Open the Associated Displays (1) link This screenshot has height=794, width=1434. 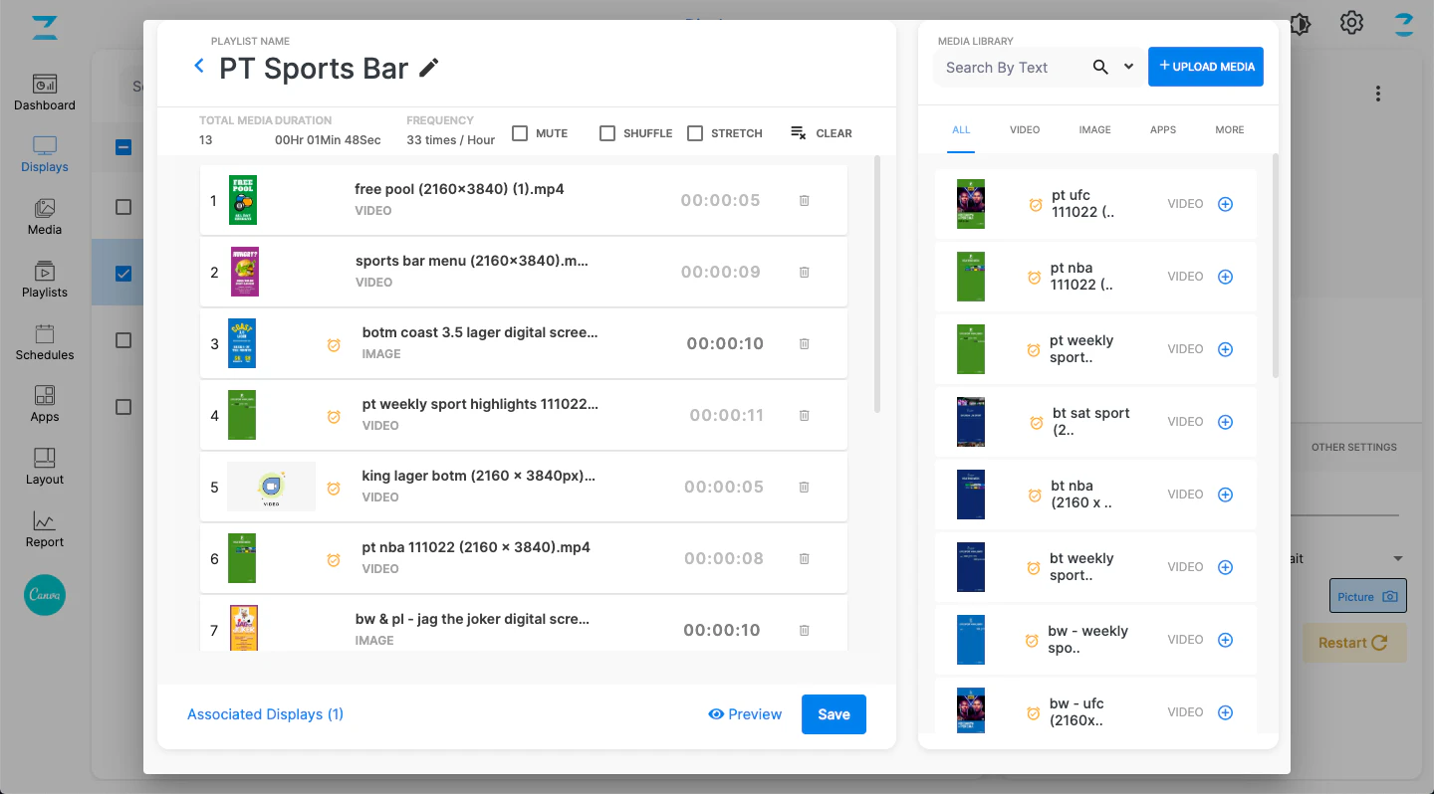coord(265,714)
